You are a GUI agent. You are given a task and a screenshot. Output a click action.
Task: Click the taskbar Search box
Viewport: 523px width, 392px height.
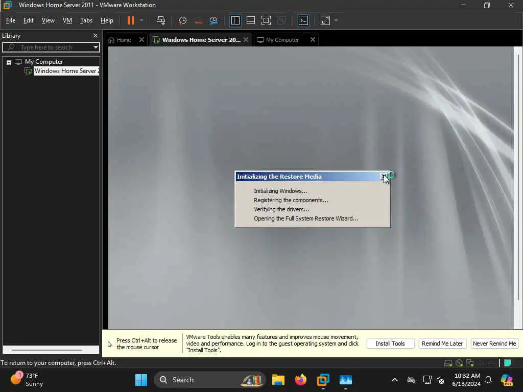pos(210,380)
